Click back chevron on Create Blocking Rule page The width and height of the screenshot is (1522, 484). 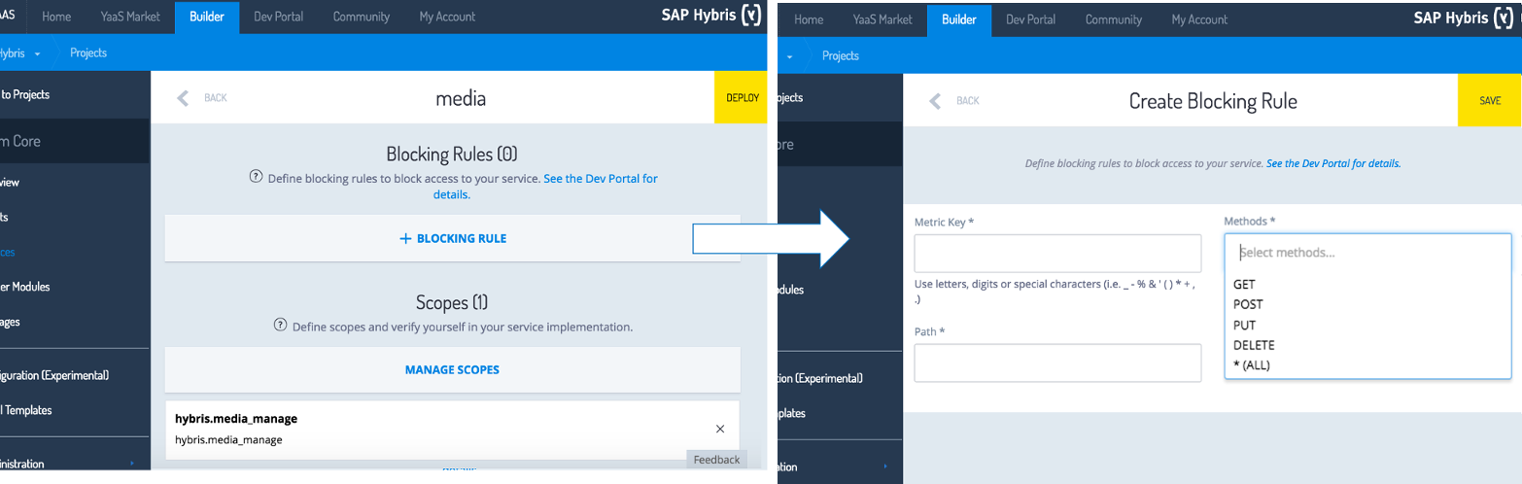[x=935, y=101]
